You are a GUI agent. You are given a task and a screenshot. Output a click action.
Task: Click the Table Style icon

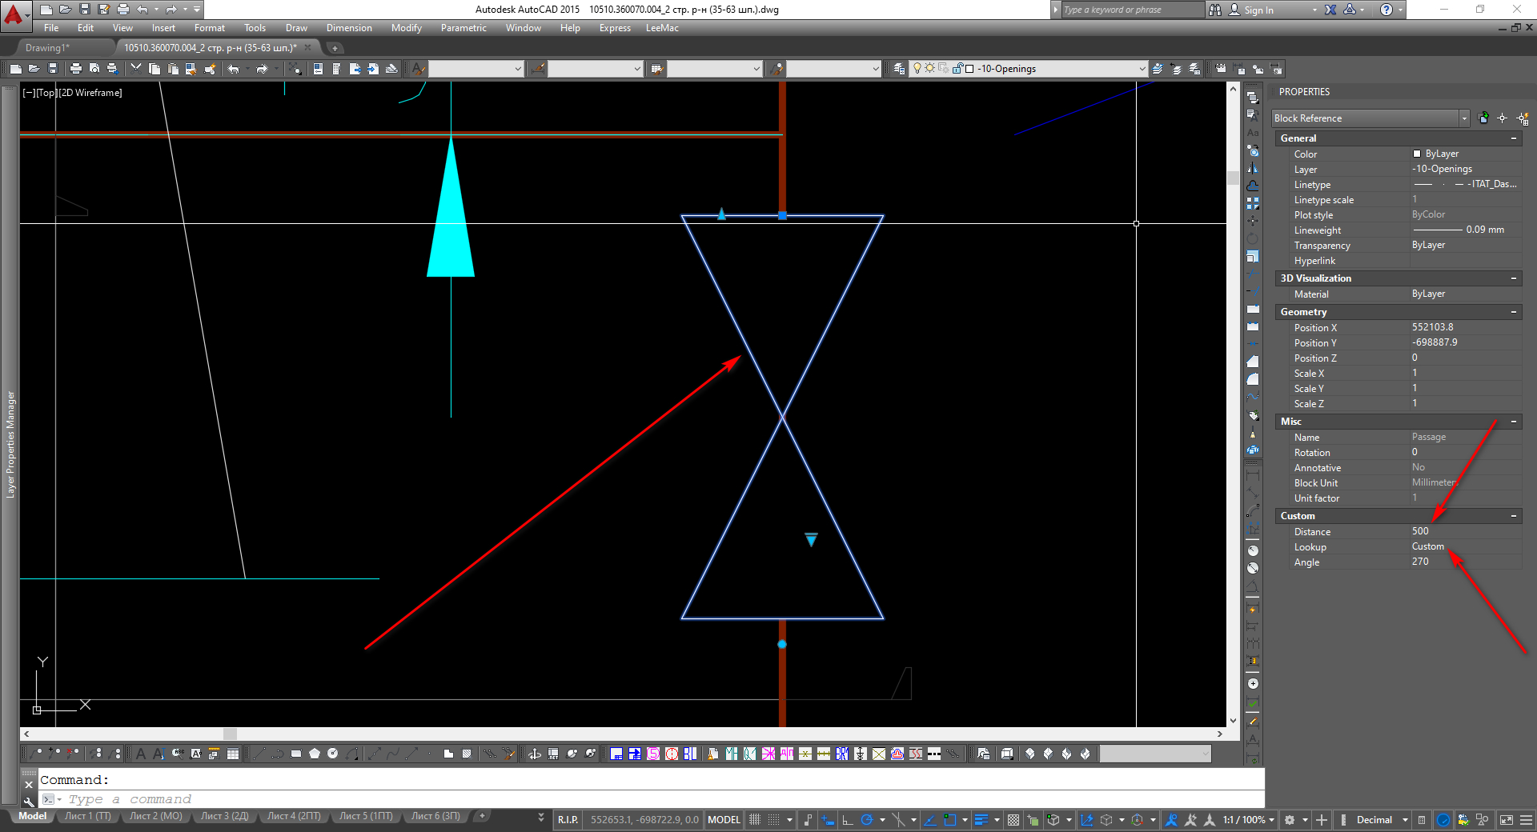click(657, 69)
